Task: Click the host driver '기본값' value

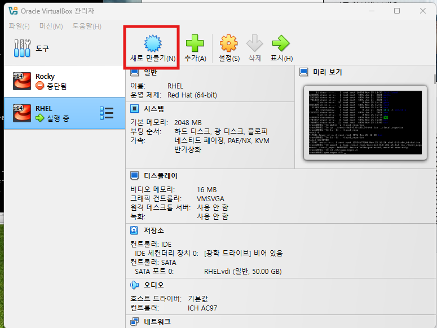Action: (x=198, y=299)
